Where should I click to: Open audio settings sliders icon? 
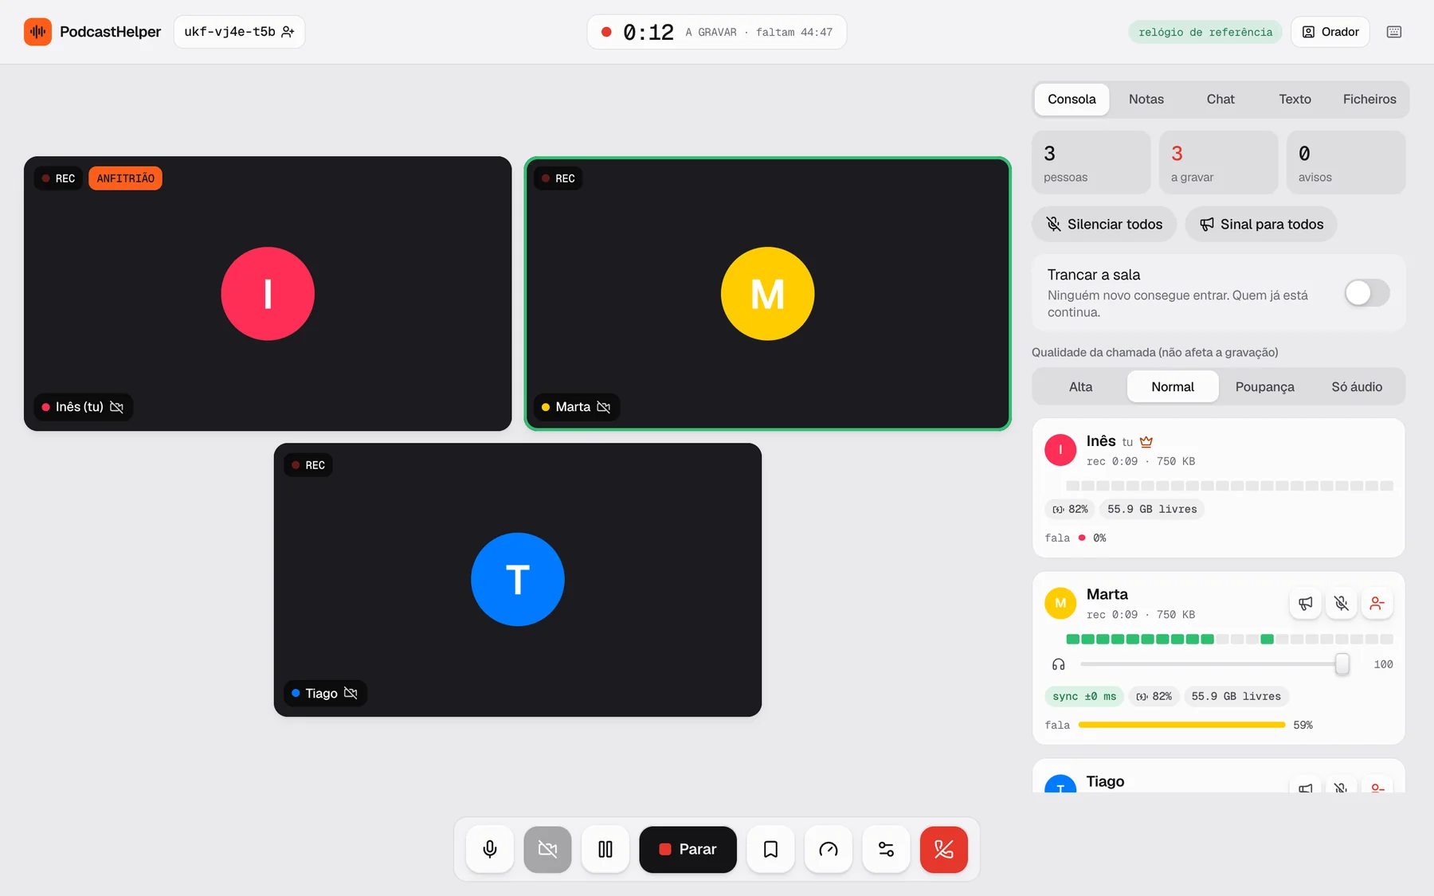click(x=886, y=849)
